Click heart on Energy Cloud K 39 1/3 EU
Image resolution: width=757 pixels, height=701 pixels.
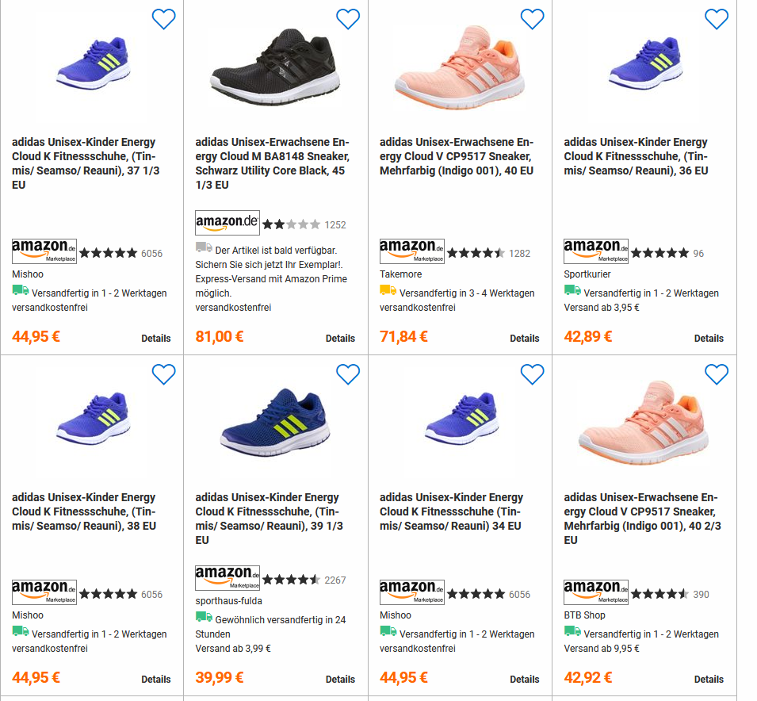click(x=348, y=374)
